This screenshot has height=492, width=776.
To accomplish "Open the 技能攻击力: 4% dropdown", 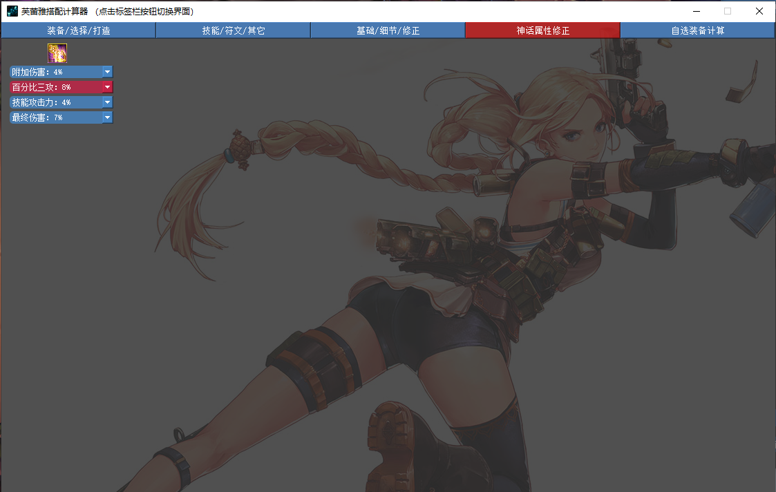I will 61,102.
